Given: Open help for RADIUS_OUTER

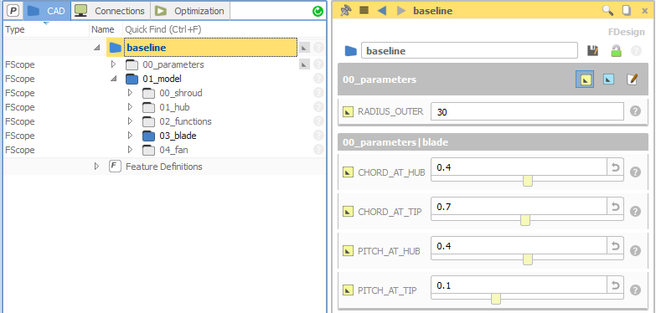Looking at the screenshot, I should 635,111.
